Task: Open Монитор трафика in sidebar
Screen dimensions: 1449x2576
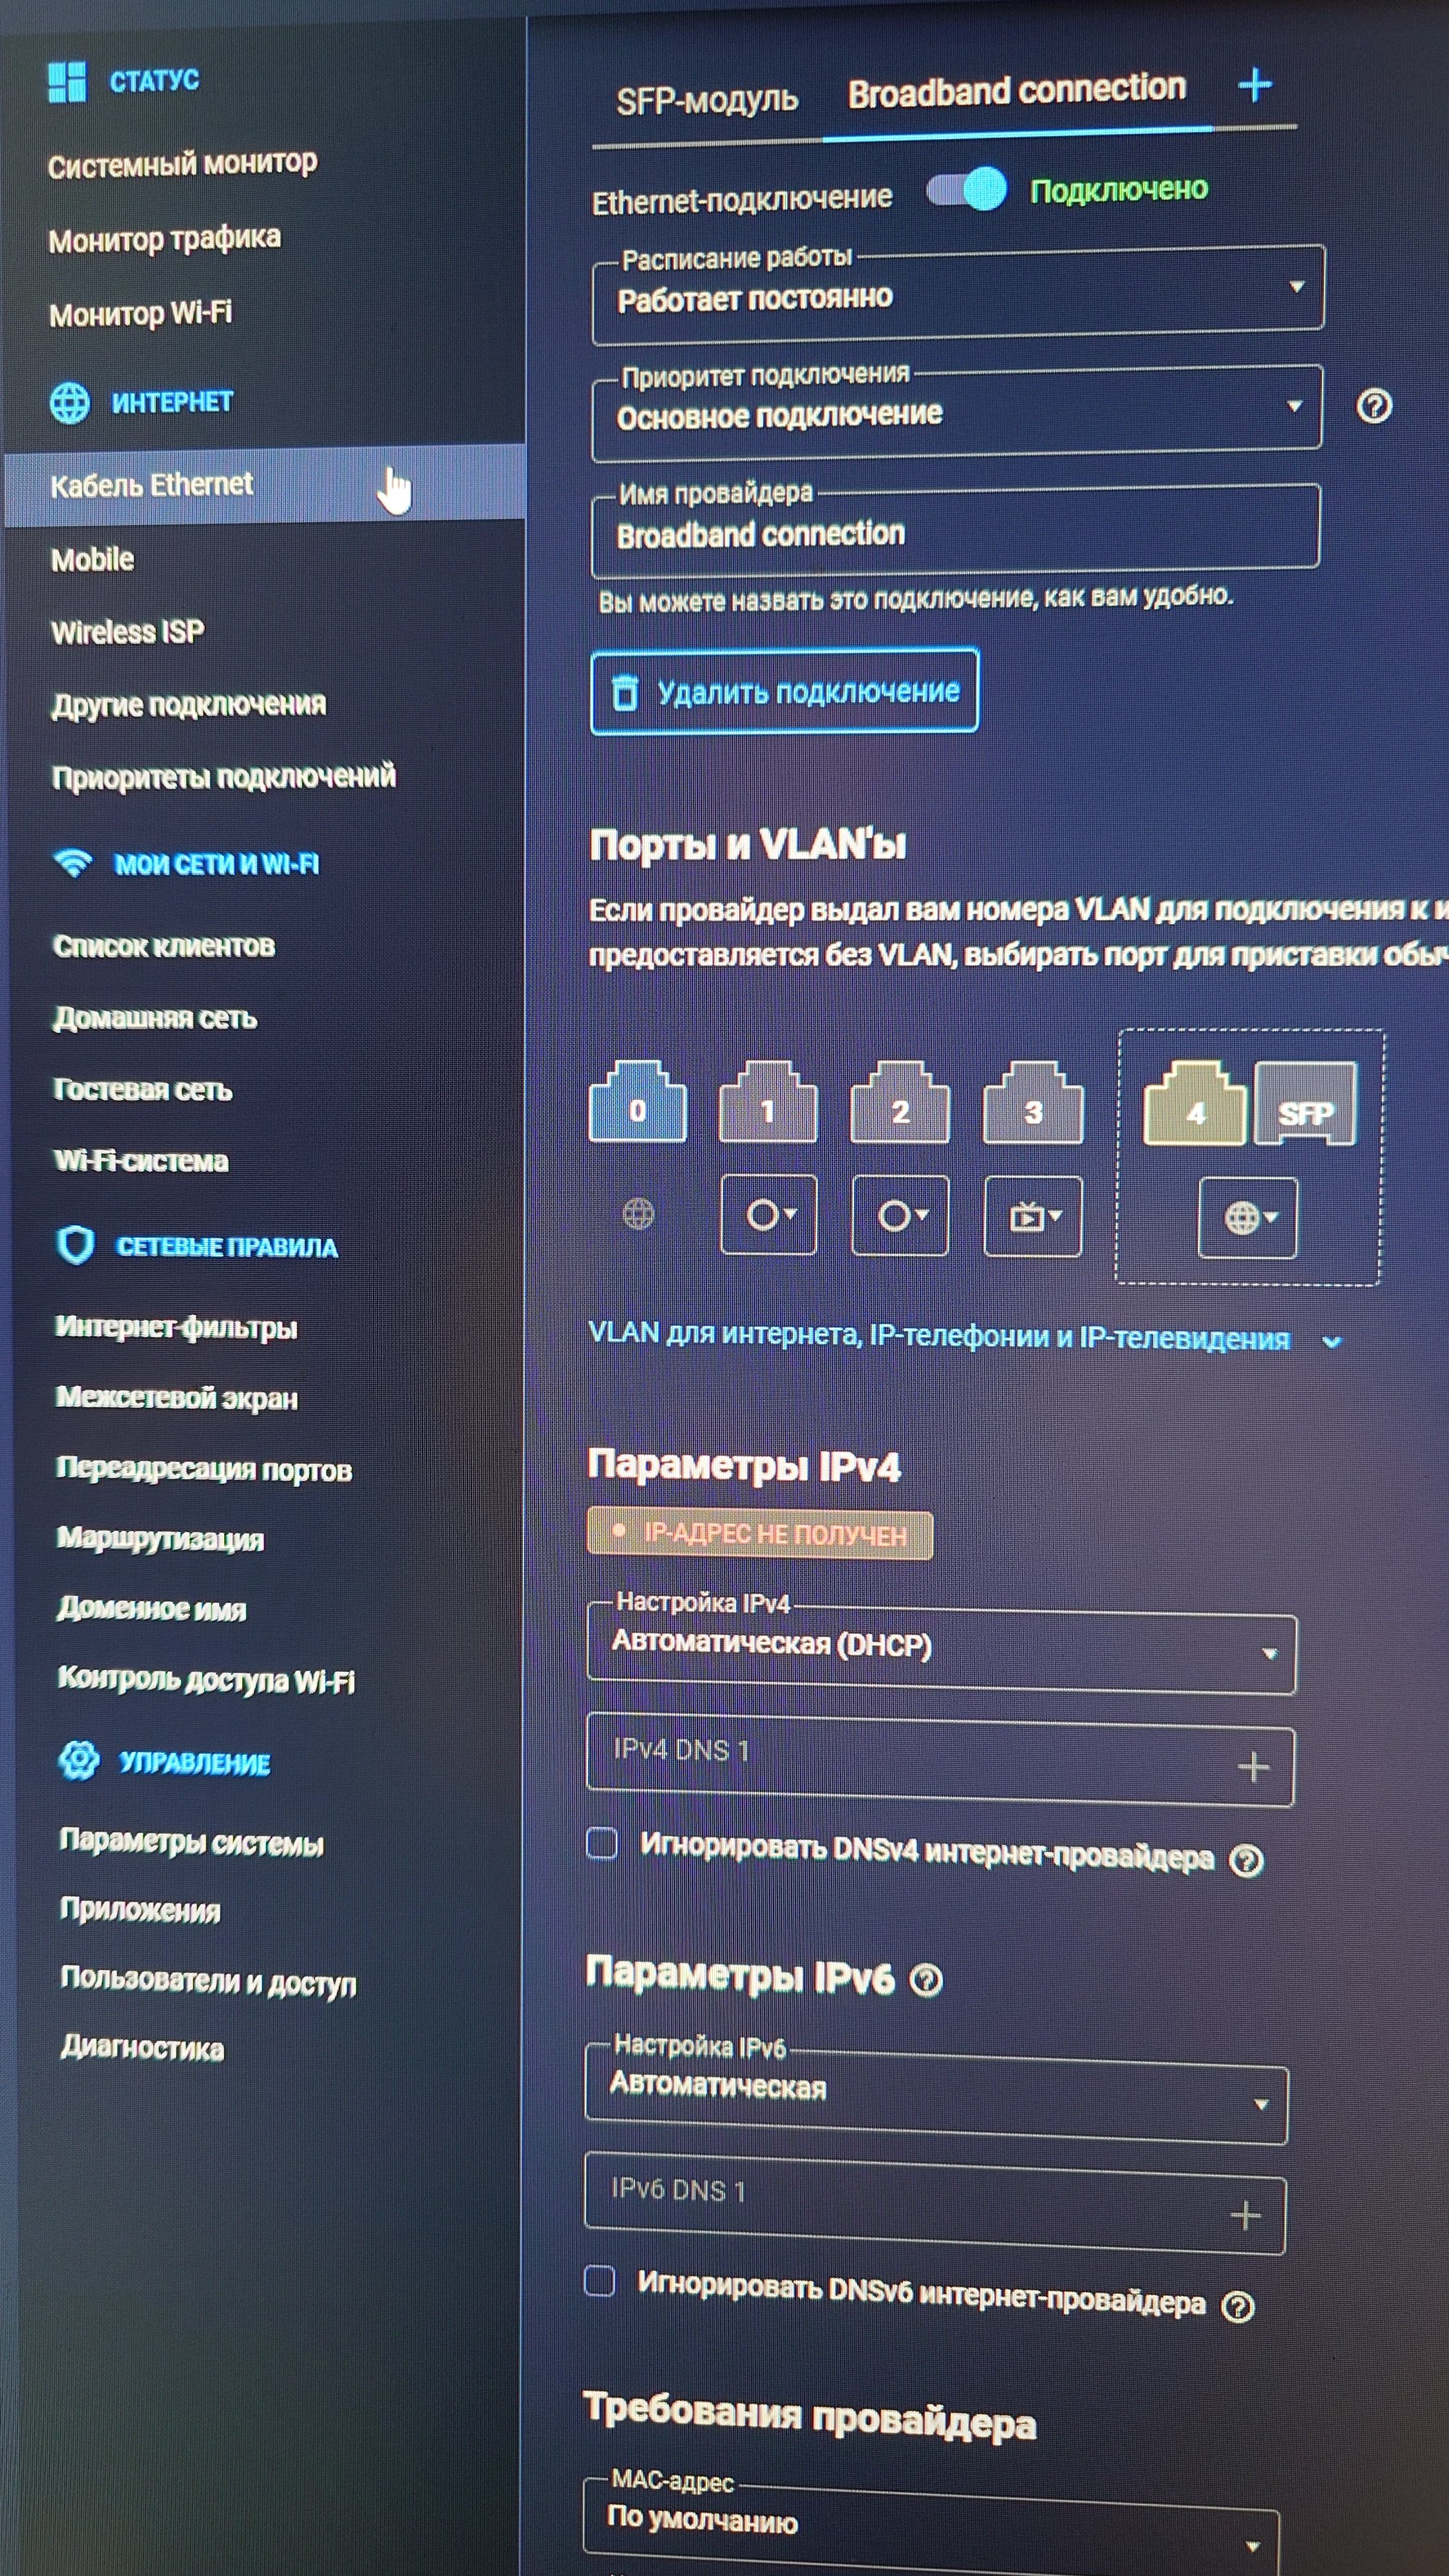Action: [165, 239]
